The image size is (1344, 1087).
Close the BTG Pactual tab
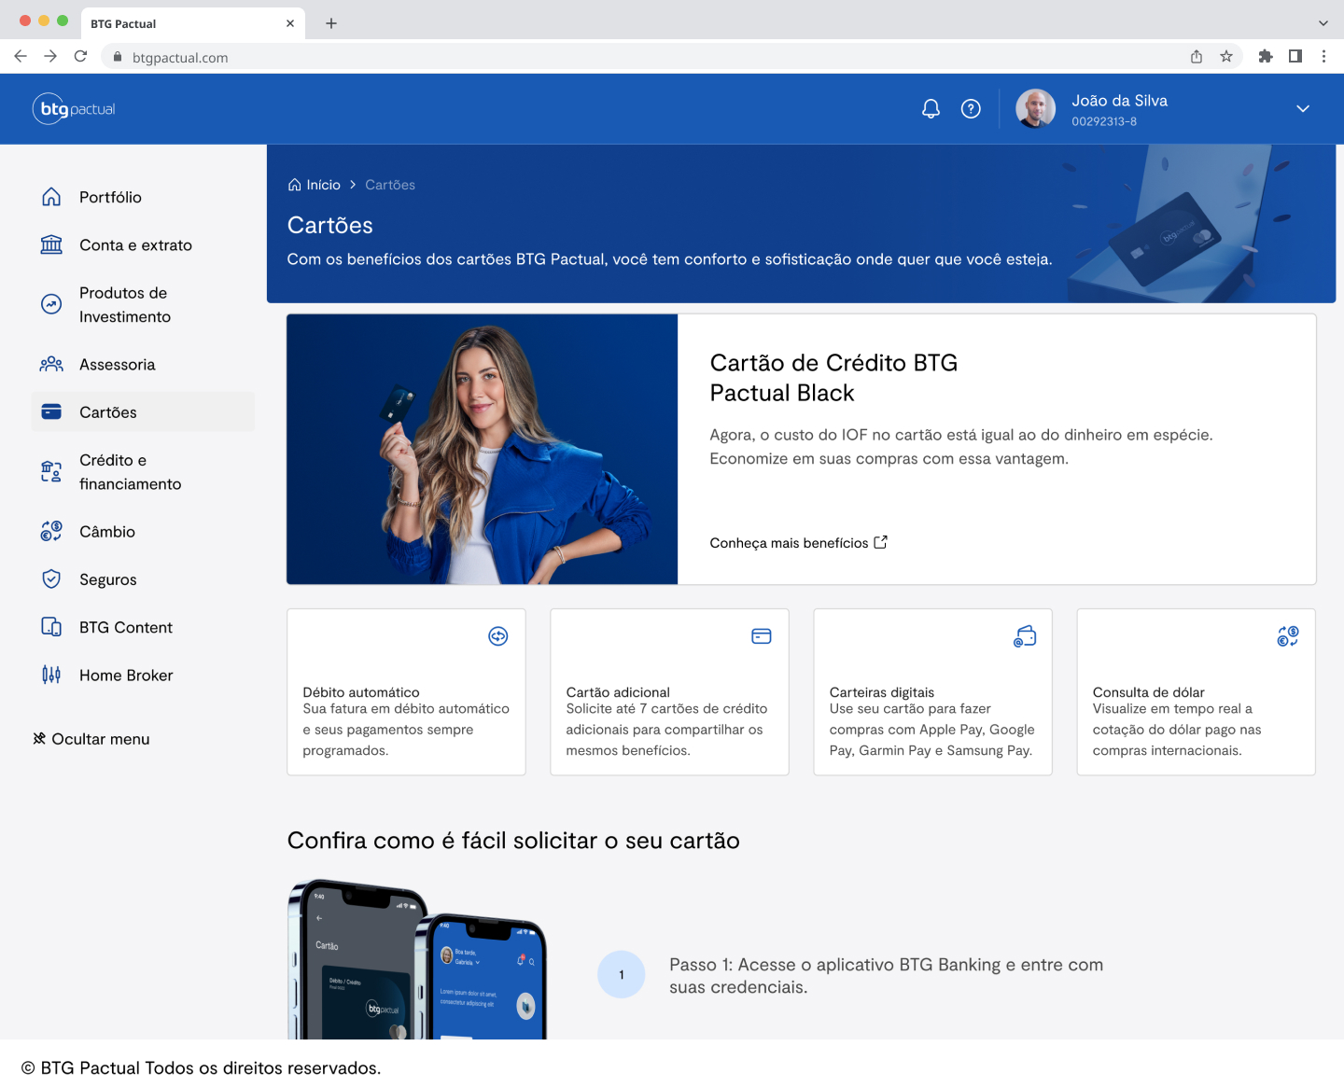click(x=290, y=23)
